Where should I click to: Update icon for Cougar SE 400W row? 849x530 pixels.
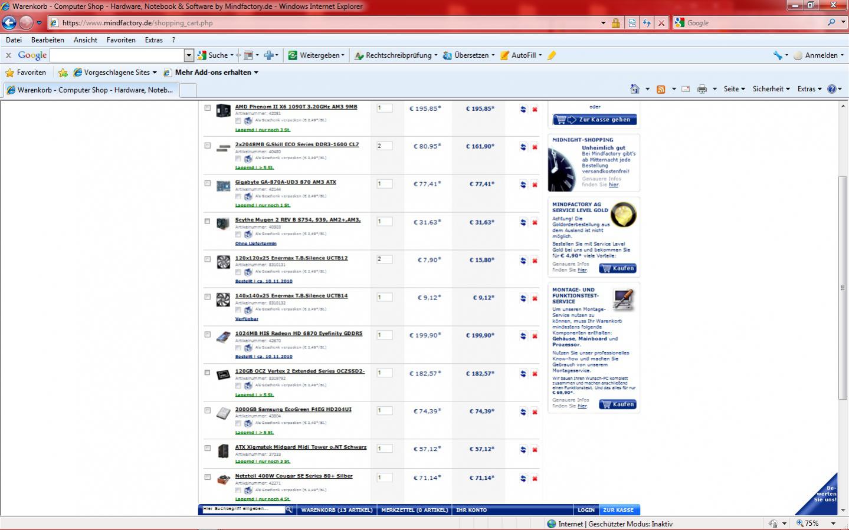pos(523,479)
